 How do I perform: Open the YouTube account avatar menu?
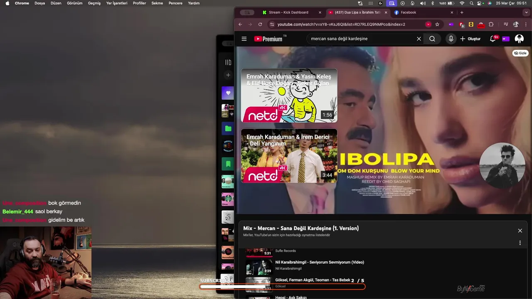[519, 39]
